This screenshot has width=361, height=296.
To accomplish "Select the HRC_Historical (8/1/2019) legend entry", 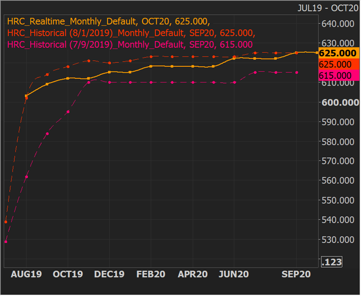I will pos(131,33).
